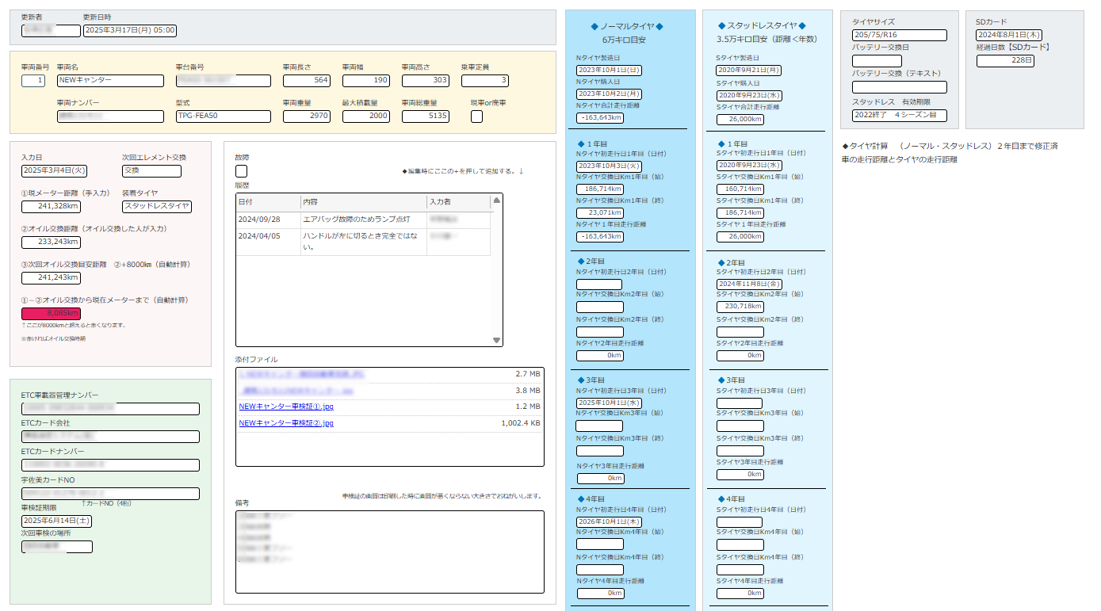Click the 車検証期限 date field

coord(56,521)
